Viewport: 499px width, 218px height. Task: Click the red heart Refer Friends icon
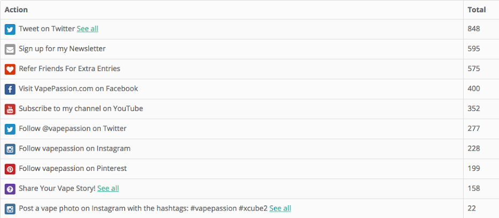[10, 69]
